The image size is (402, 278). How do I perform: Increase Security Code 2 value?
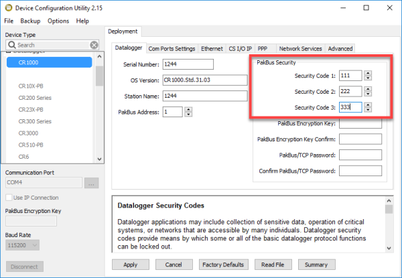(368, 89)
